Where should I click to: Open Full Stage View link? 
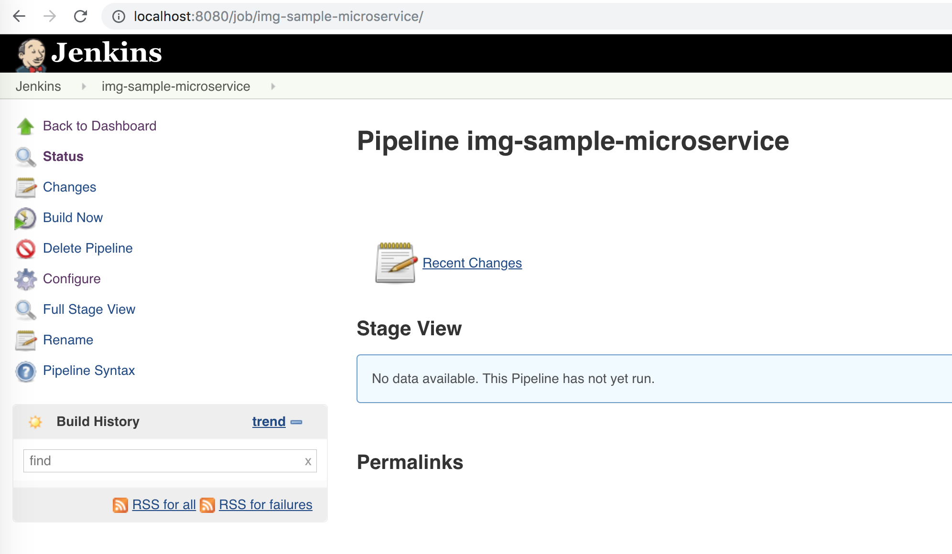pos(89,309)
